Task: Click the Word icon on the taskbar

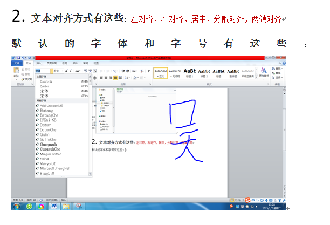Action: (54, 206)
